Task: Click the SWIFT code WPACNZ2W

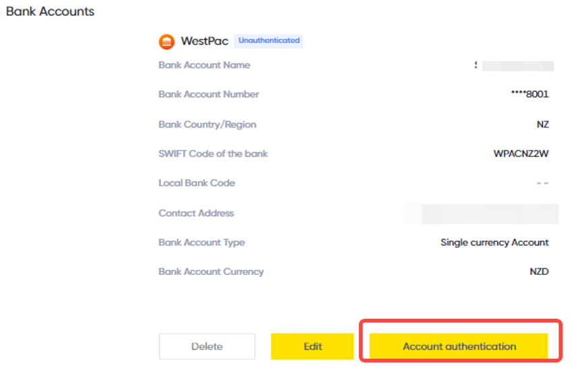Action: [x=521, y=154]
